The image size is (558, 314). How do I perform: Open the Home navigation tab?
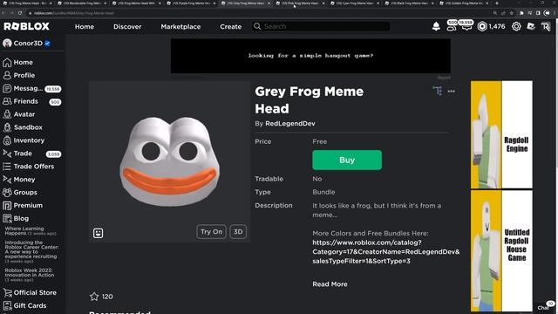pos(85,27)
